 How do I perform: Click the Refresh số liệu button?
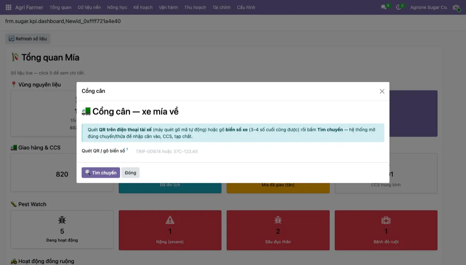(x=28, y=39)
